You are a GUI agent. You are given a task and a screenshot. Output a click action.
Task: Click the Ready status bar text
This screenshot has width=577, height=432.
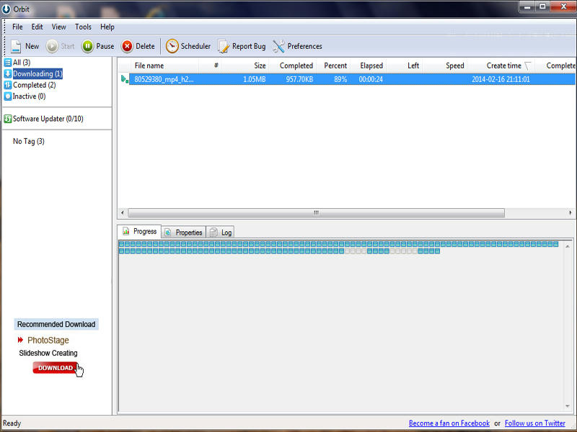tap(12, 423)
